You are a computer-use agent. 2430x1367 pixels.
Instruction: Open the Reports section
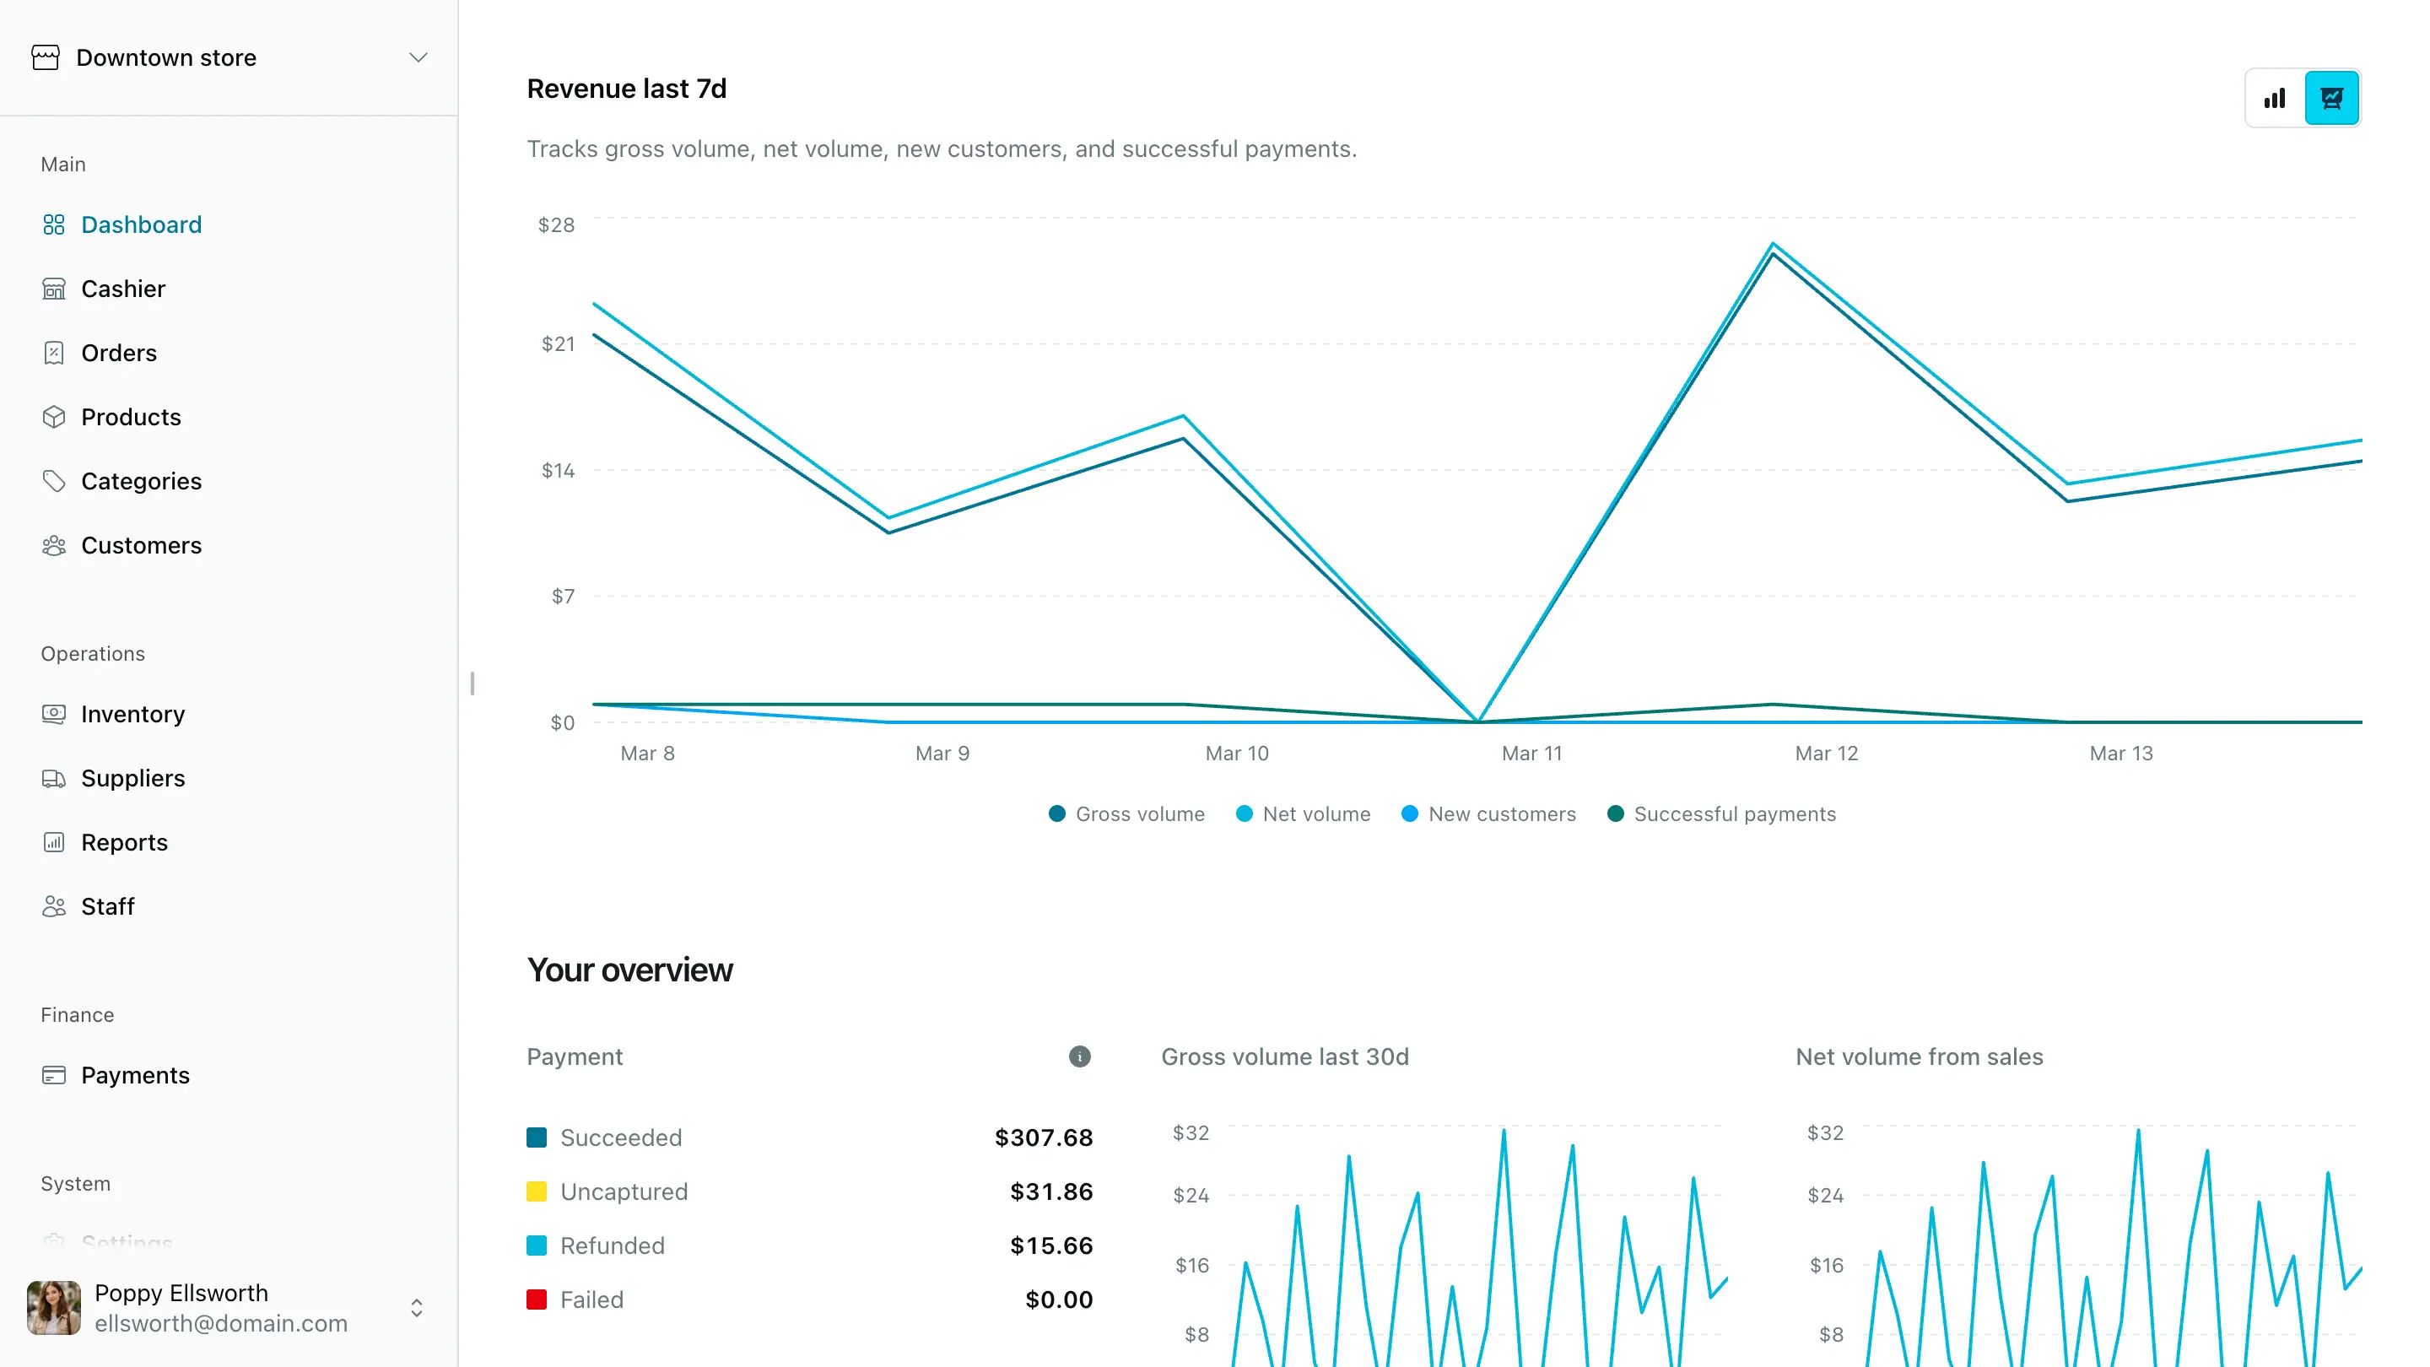point(125,842)
